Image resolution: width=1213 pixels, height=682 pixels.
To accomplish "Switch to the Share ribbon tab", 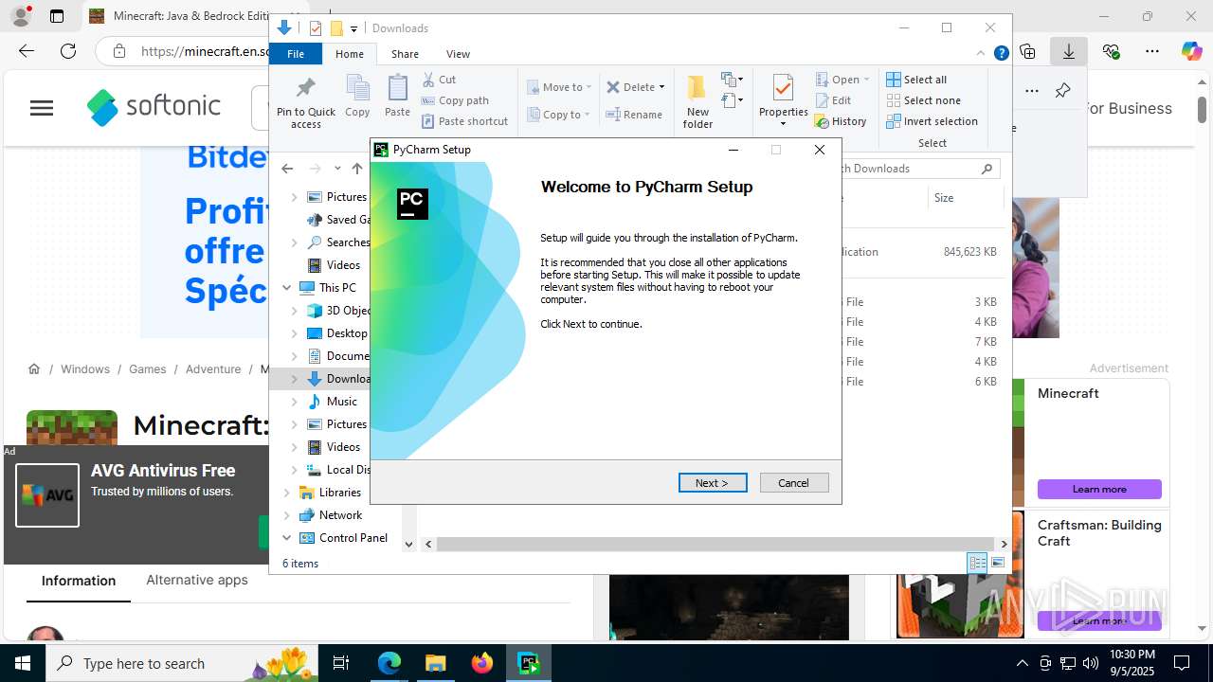I will pyautogui.click(x=405, y=54).
